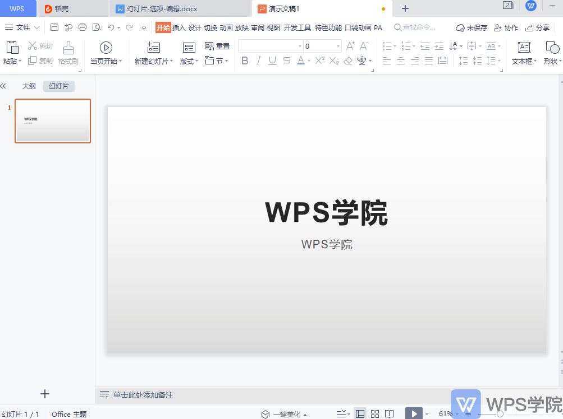This screenshot has width=563, height=419.
Task: Click the Increase Indent icon
Action: pyautogui.click(x=439, y=46)
